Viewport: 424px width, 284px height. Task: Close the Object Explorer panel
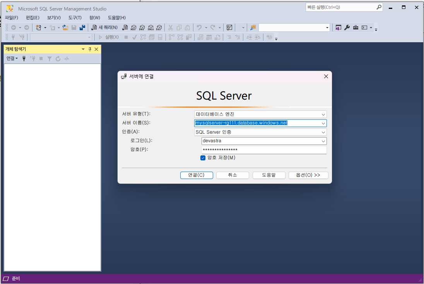96,49
